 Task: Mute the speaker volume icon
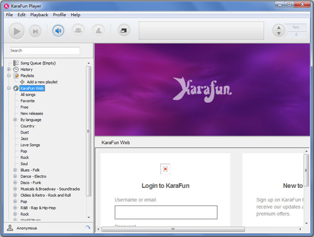(58, 31)
